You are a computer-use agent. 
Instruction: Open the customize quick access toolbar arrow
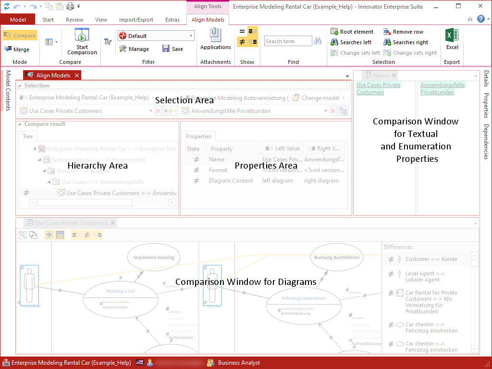(78, 6)
